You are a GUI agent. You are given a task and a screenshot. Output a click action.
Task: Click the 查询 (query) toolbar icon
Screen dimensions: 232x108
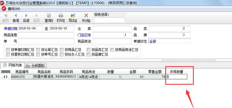[49, 16]
